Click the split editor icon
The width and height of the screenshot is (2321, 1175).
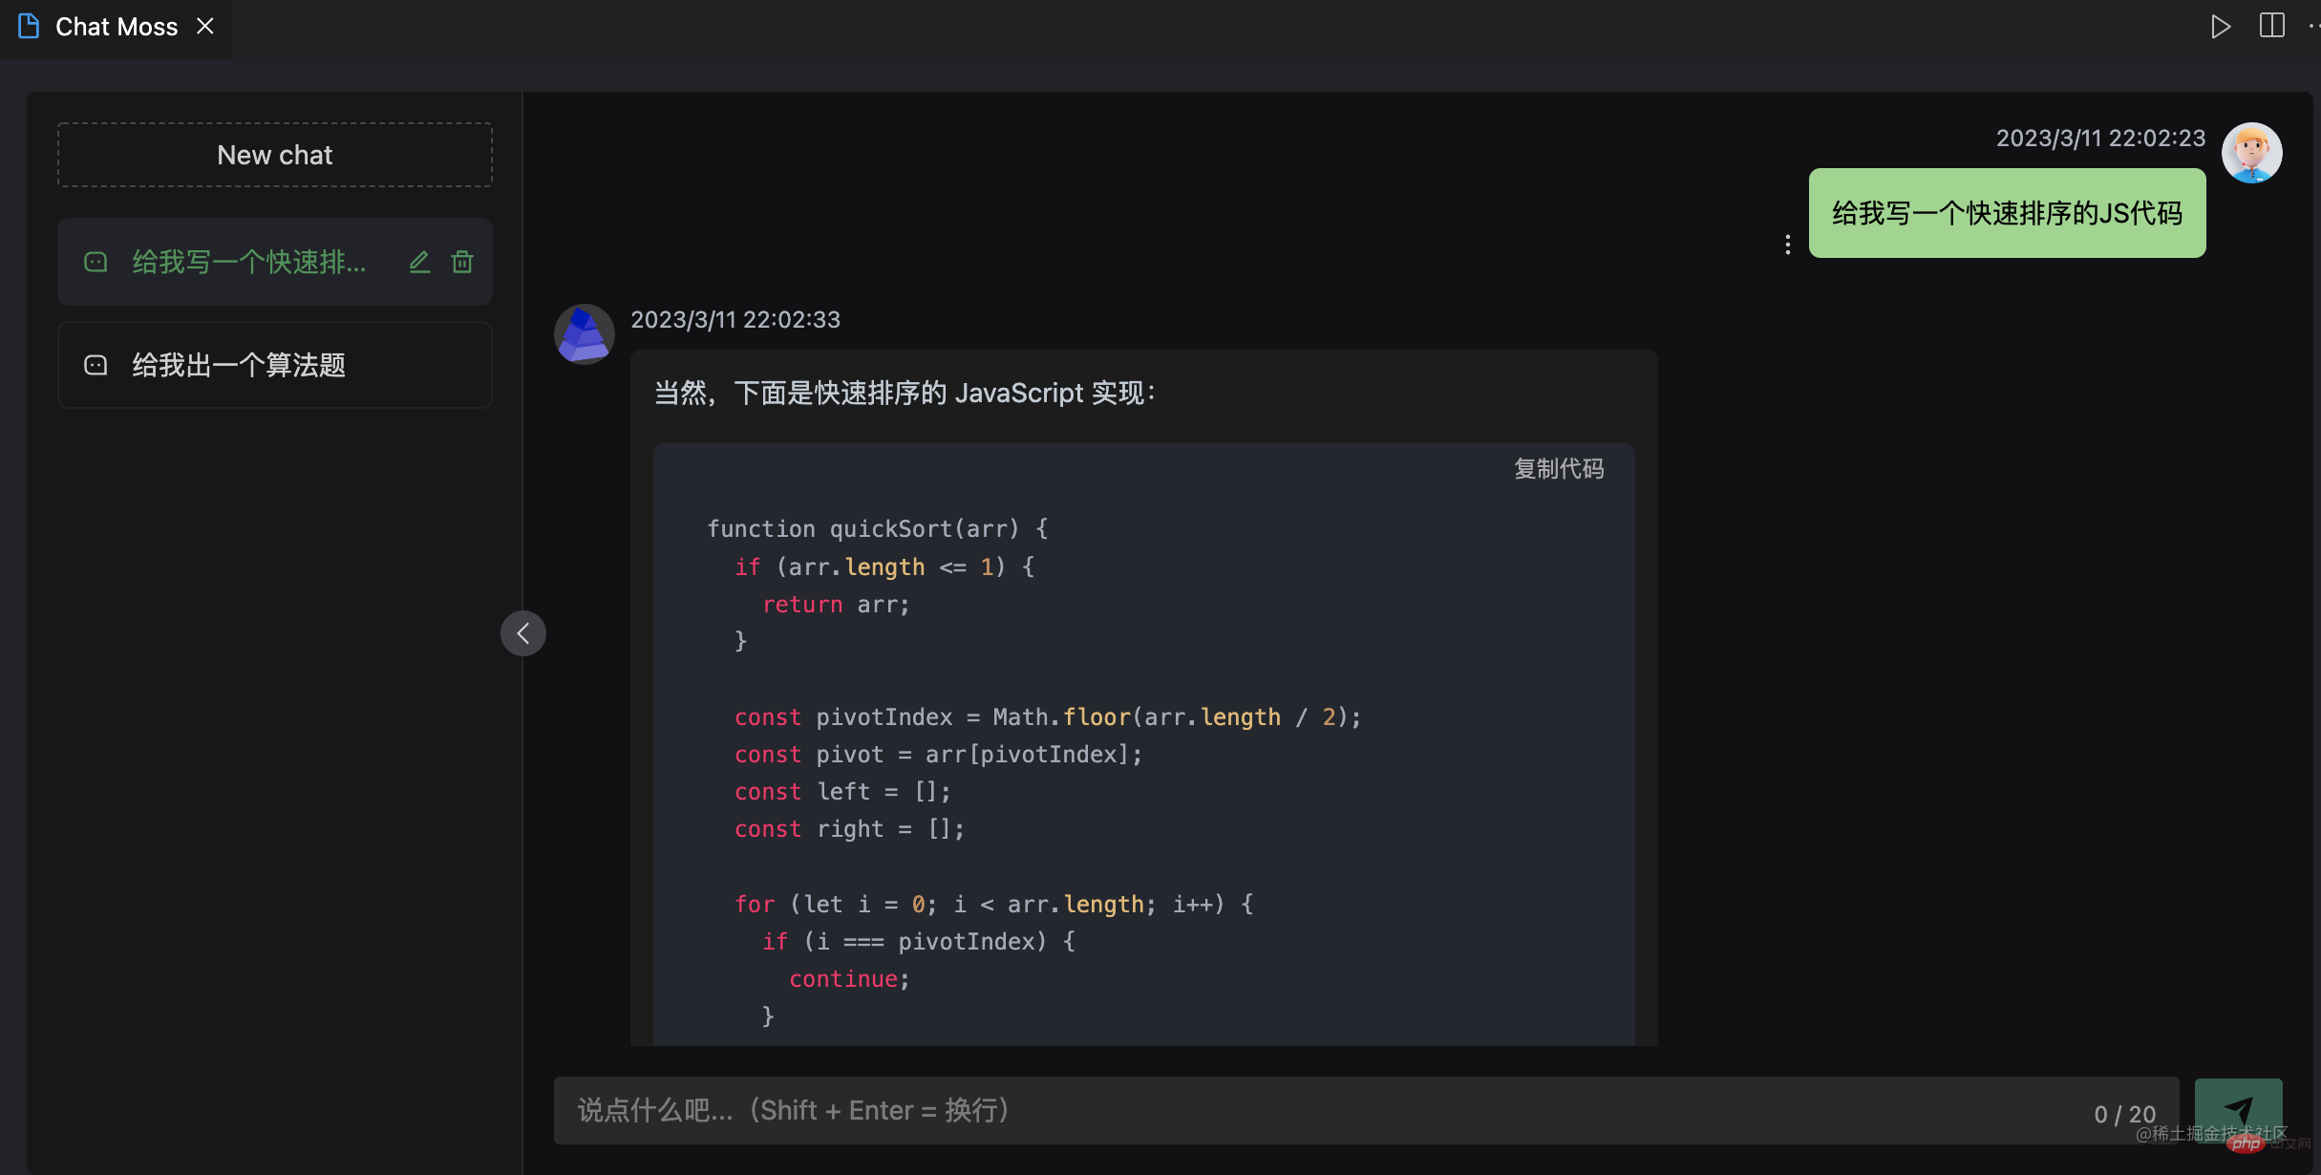(2271, 26)
